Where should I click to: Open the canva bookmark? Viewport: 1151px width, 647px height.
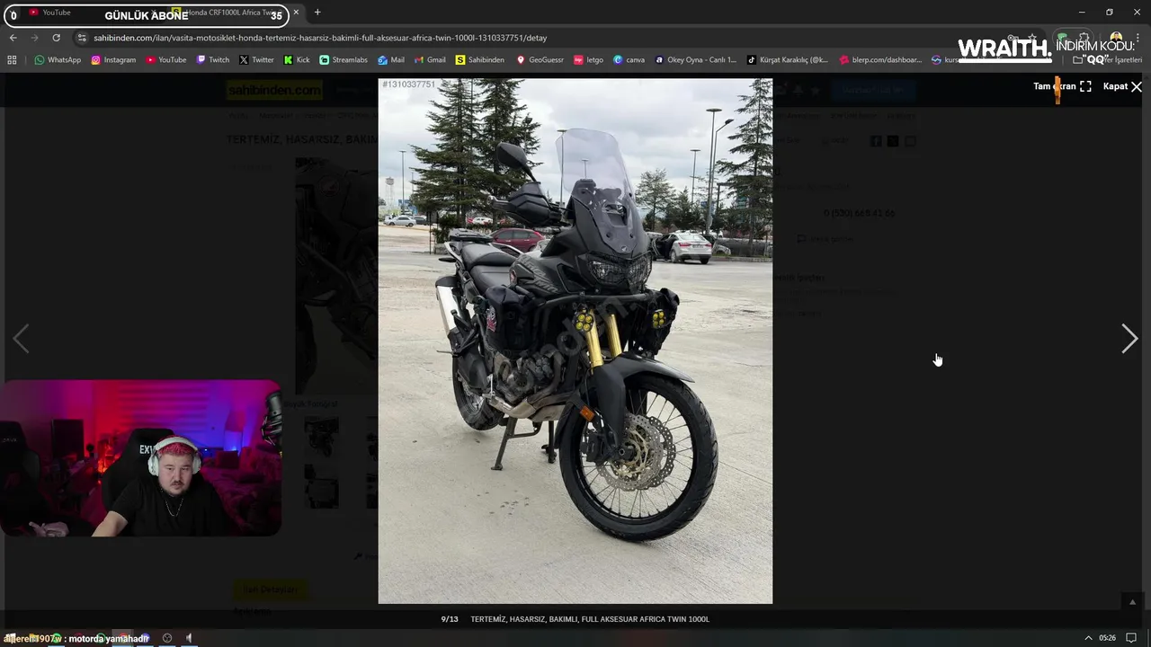tap(629, 60)
